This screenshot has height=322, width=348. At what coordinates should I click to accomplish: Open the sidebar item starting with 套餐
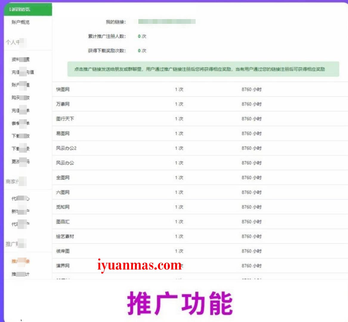(x=20, y=123)
